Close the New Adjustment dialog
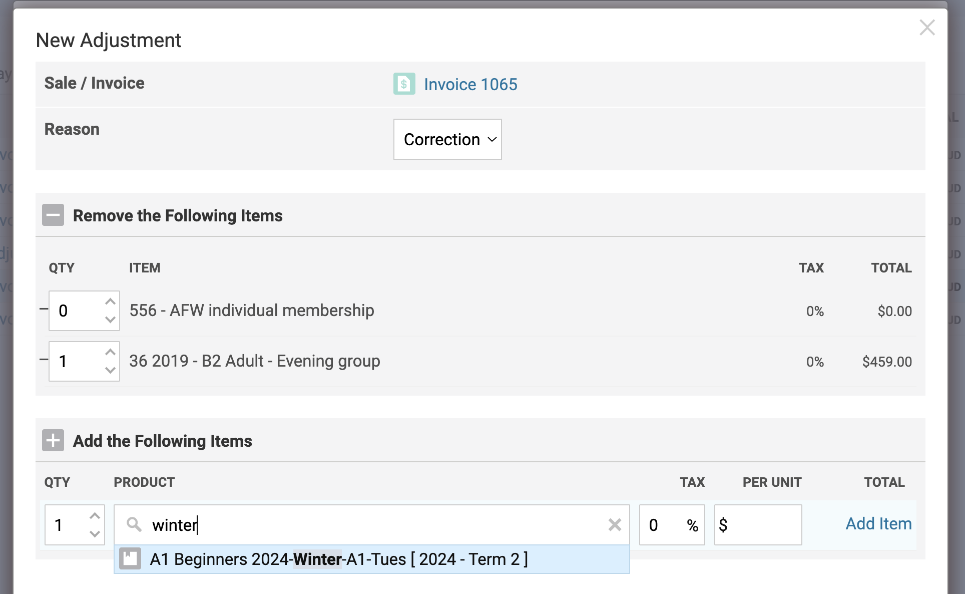Screen dimensions: 965x594 click(x=927, y=28)
